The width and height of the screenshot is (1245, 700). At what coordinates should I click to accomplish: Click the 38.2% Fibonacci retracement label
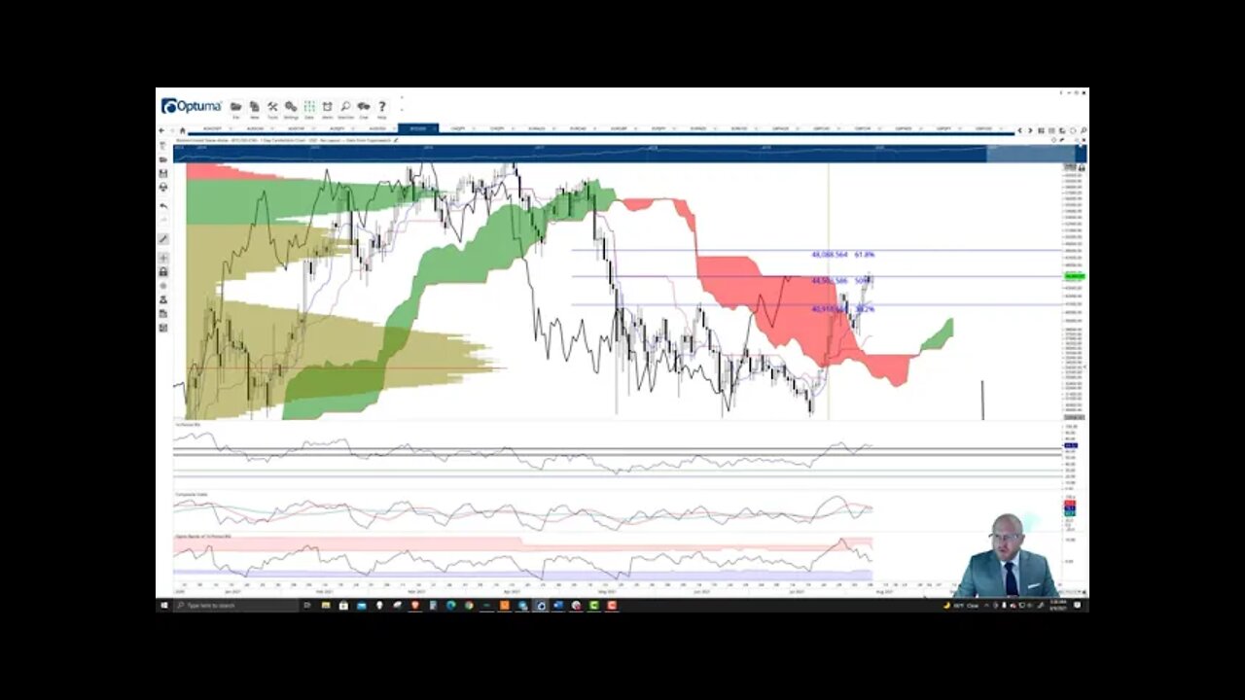tap(864, 309)
